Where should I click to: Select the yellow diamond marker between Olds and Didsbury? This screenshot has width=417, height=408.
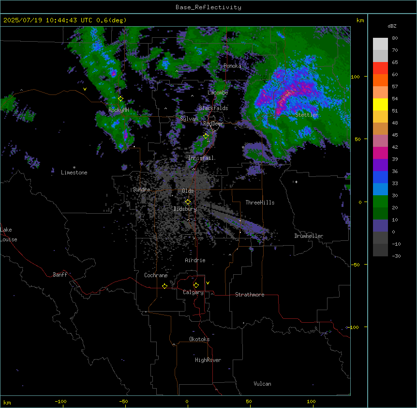pyautogui.click(x=188, y=202)
